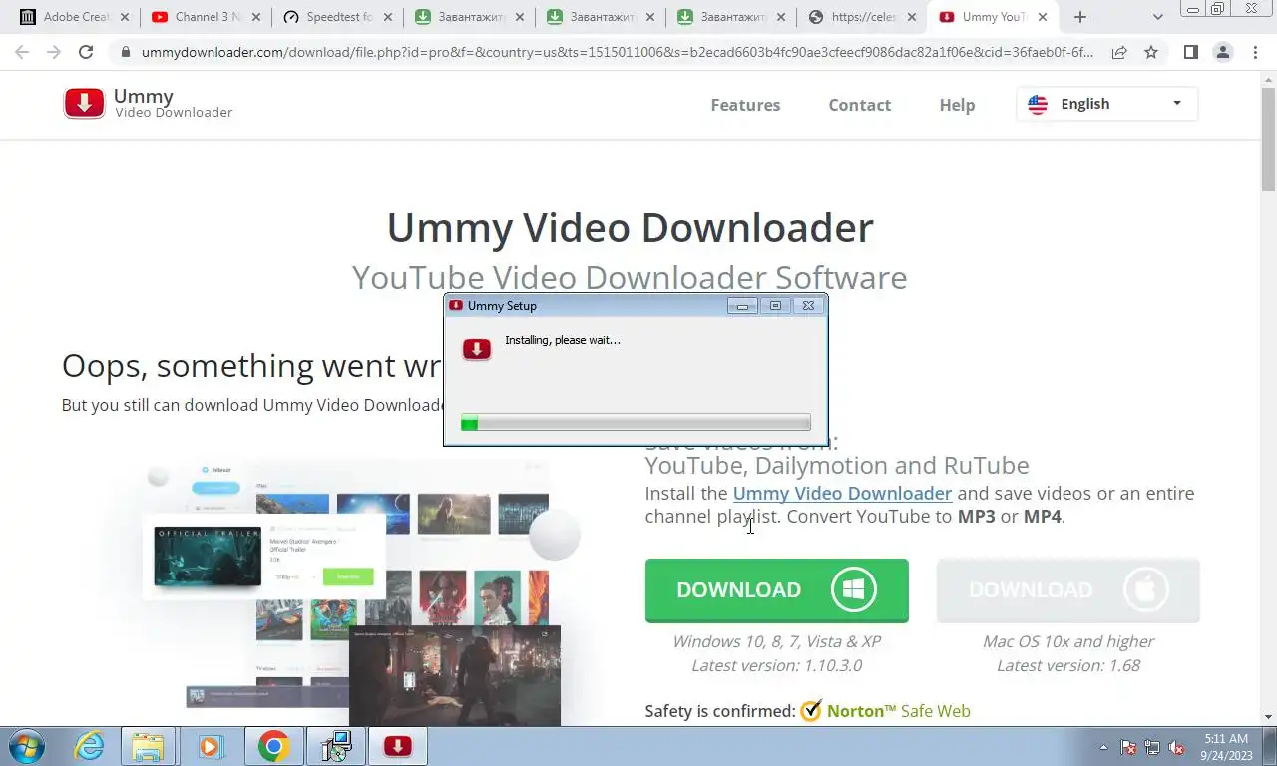Open the tab search chevron
1277x766 pixels.
click(1157, 17)
